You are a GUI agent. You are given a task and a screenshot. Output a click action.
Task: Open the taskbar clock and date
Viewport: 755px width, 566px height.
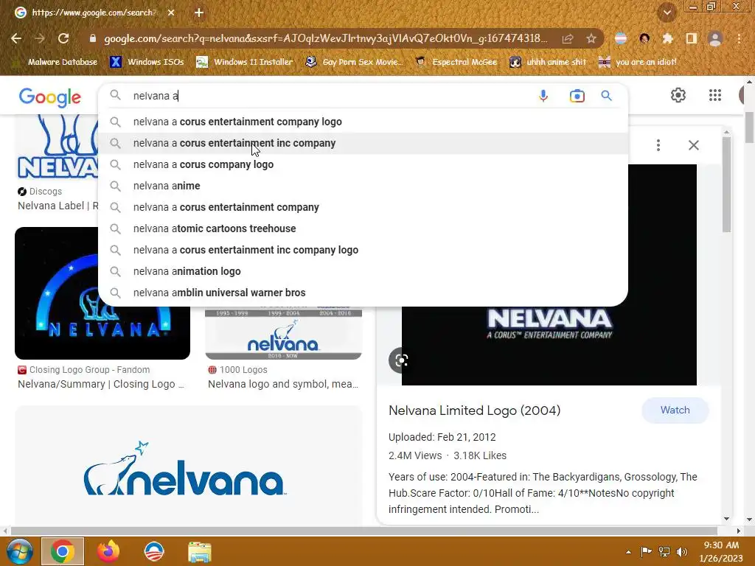pos(721,551)
